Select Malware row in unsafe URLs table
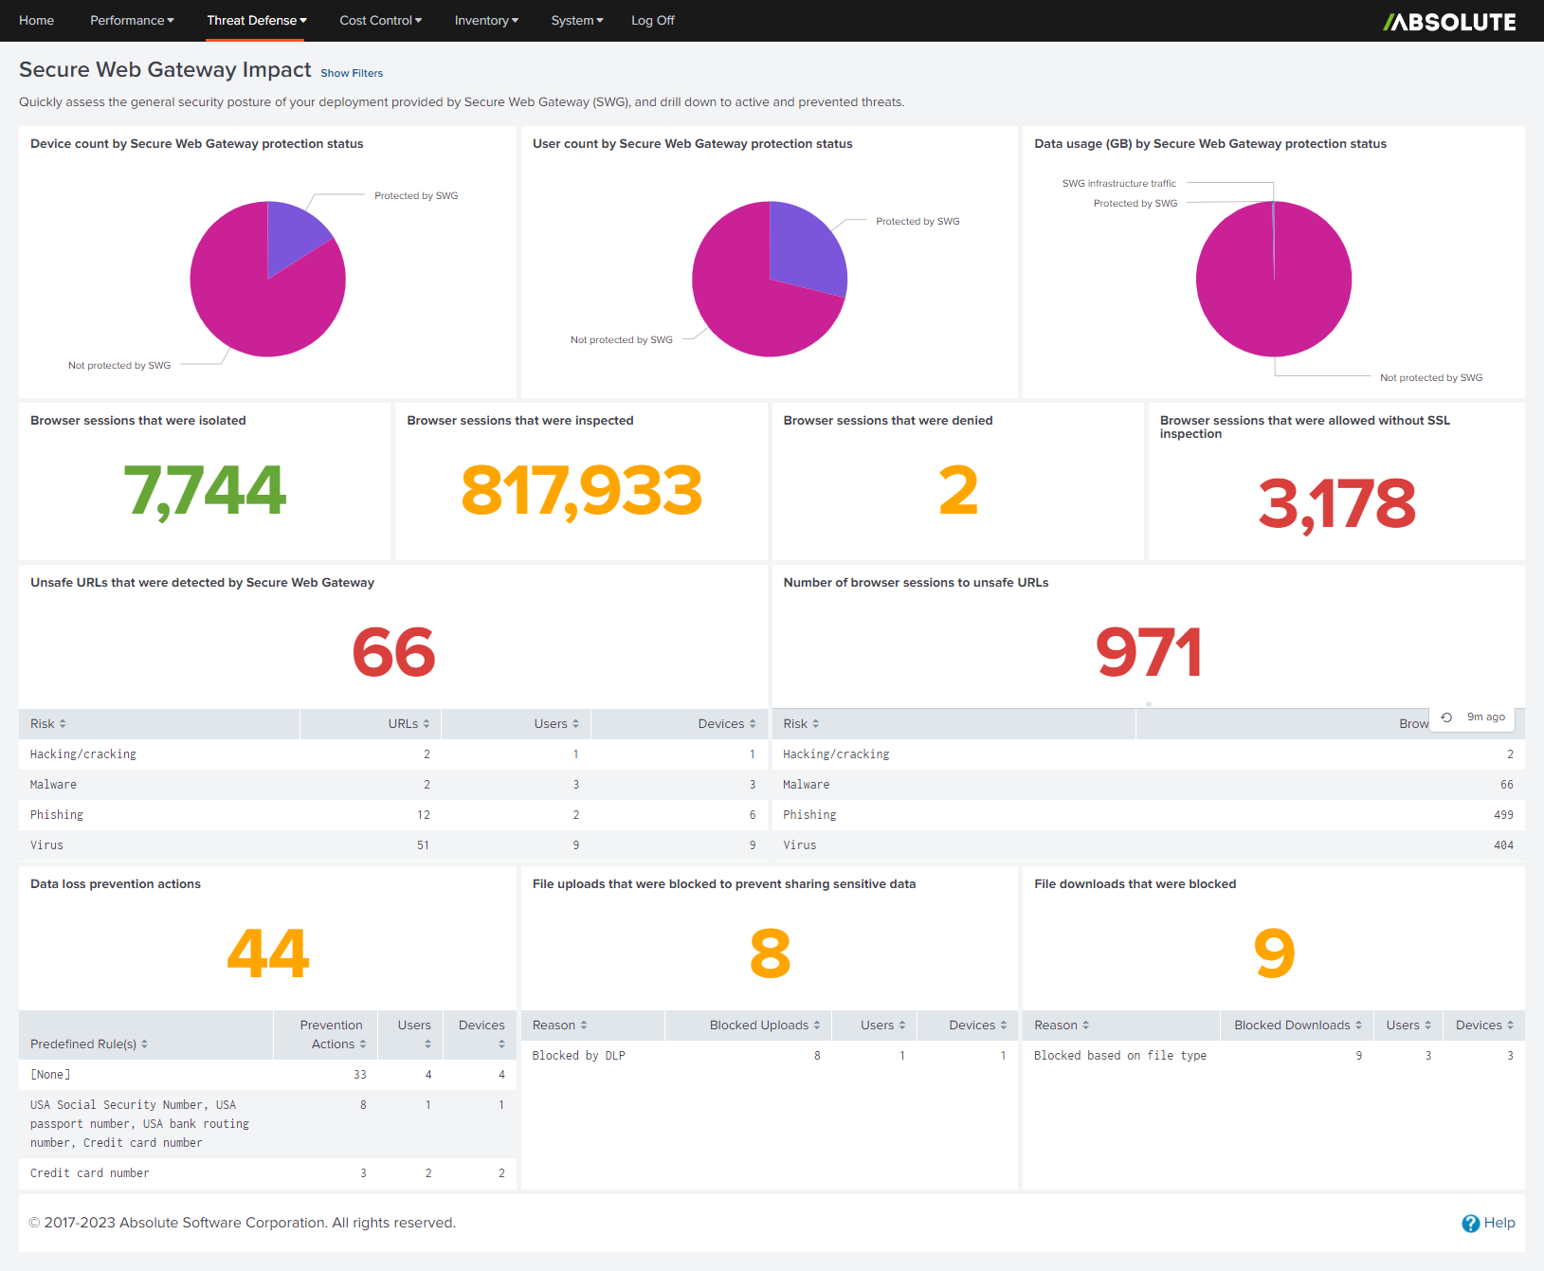The image size is (1544, 1271). [393, 785]
